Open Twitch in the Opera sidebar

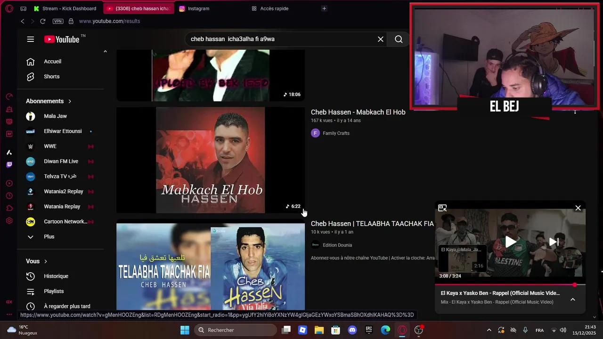tap(9, 164)
